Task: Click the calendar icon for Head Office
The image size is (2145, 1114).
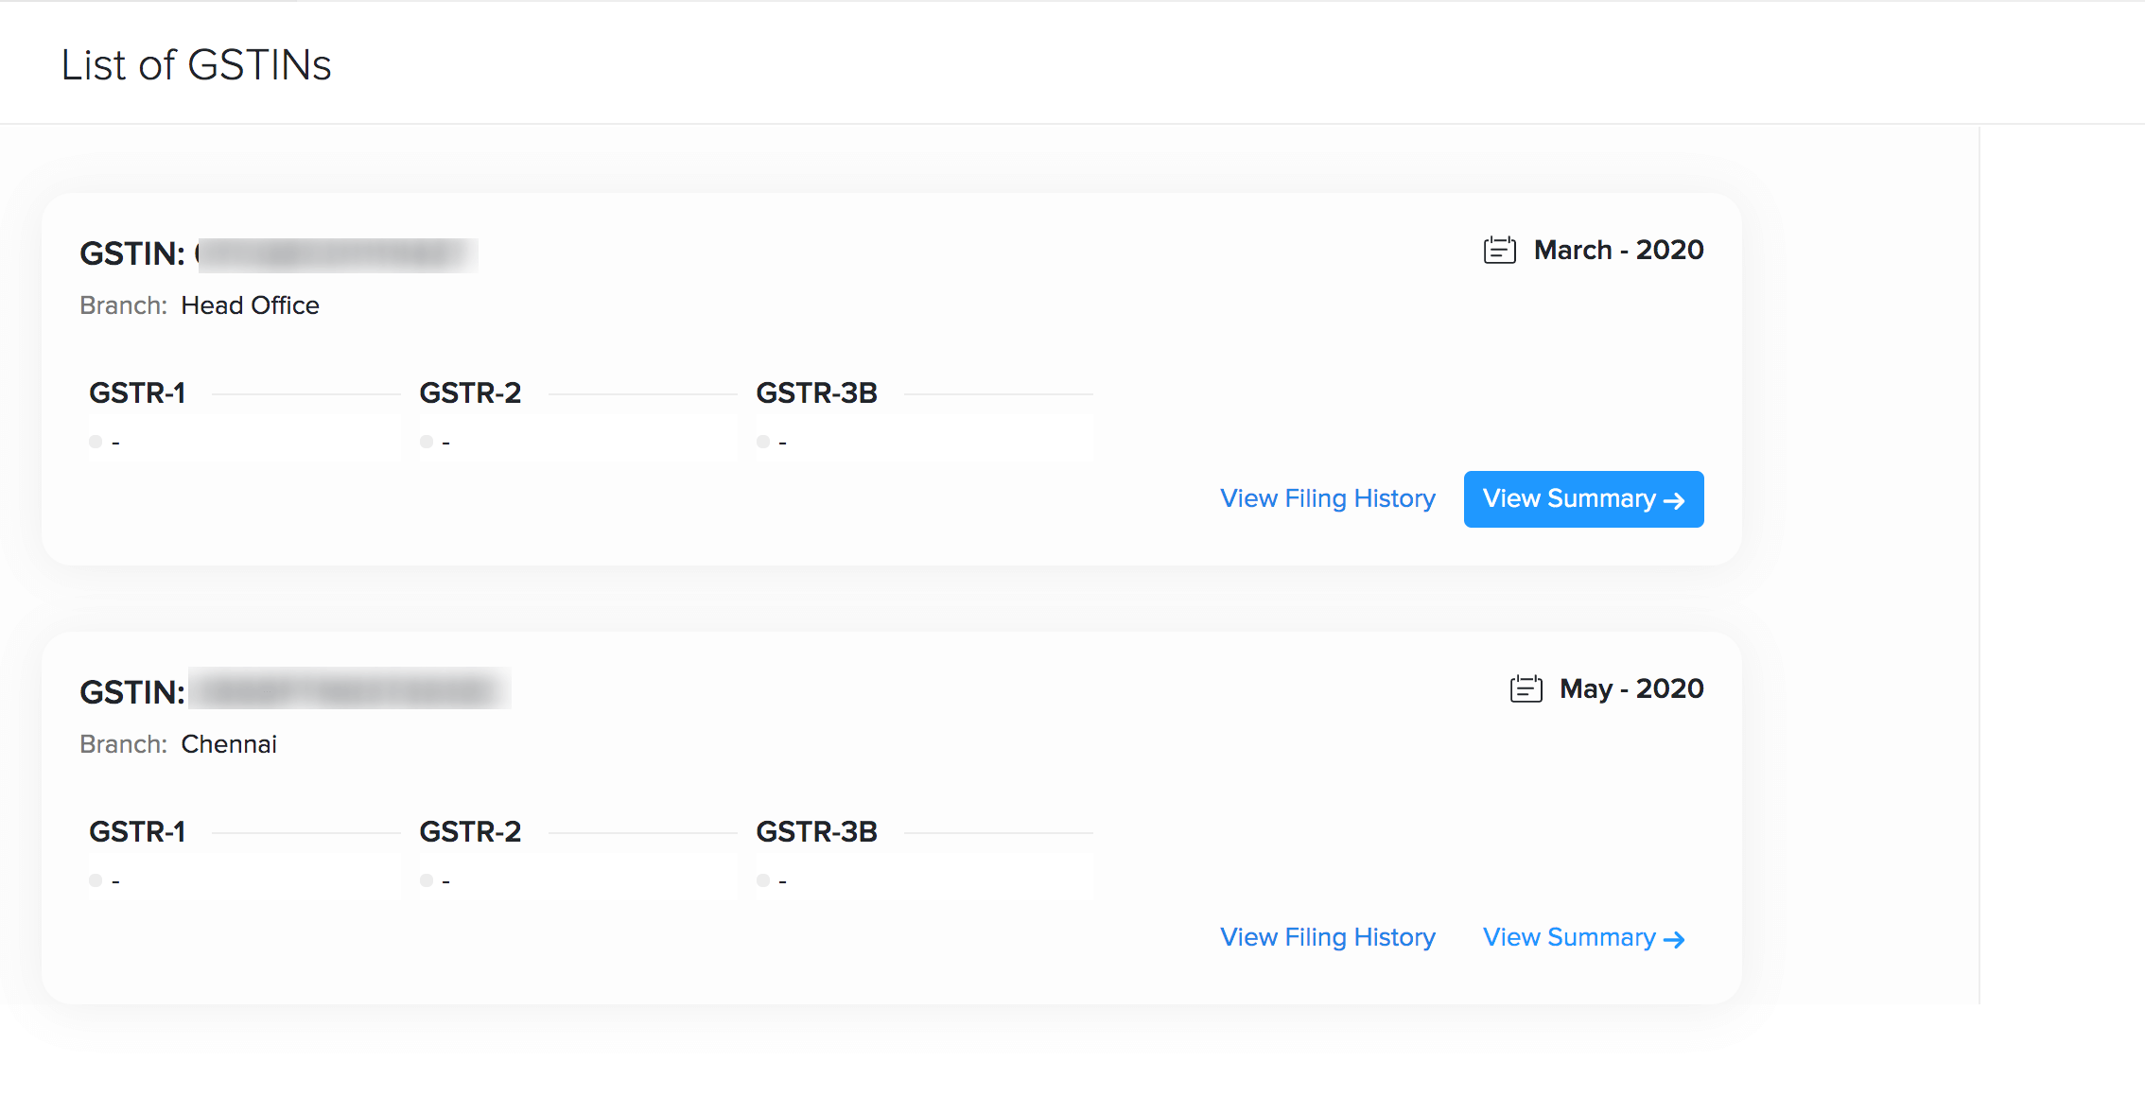Action: click(x=1500, y=252)
